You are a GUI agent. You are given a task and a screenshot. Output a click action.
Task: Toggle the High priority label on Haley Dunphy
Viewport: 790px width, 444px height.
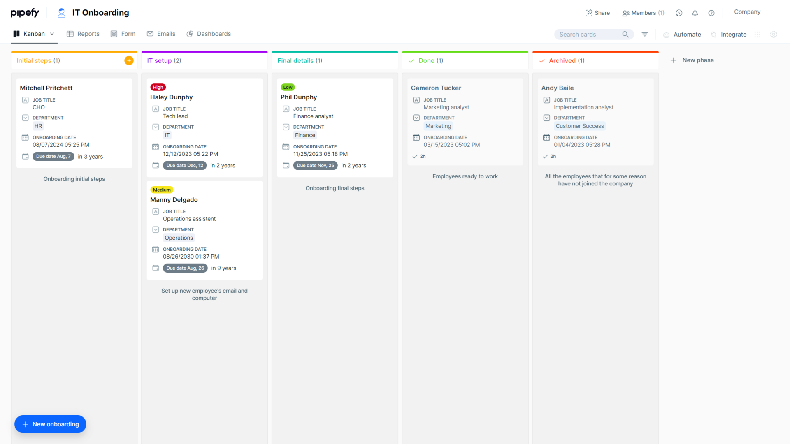click(x=158, y=87)
